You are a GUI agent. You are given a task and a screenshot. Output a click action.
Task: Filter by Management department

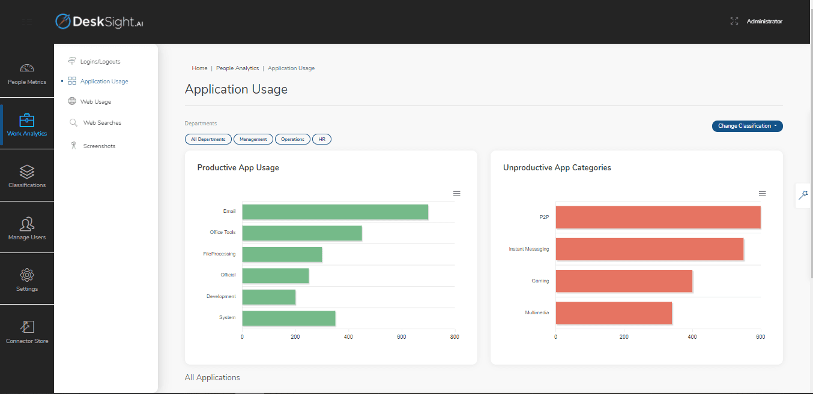coord(253,139)
